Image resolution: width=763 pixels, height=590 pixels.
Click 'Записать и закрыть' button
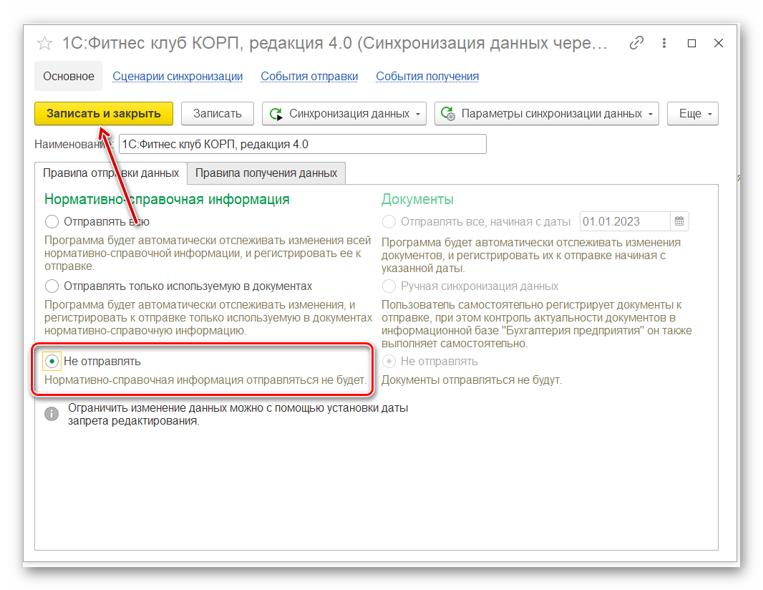[104, 113]
